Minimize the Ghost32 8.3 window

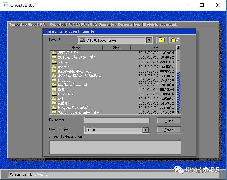point(186,5)
